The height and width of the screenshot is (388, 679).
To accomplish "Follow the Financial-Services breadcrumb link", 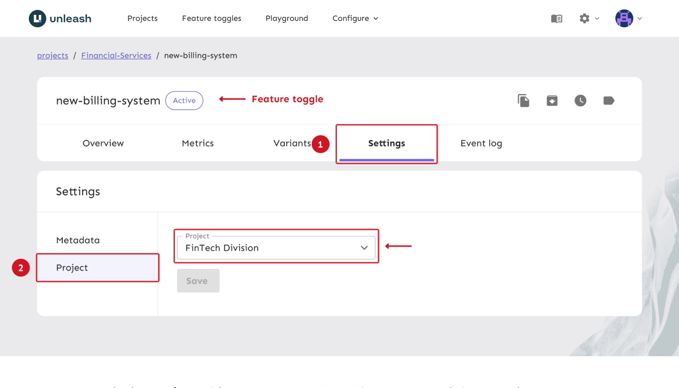I will tap(116, 56).
